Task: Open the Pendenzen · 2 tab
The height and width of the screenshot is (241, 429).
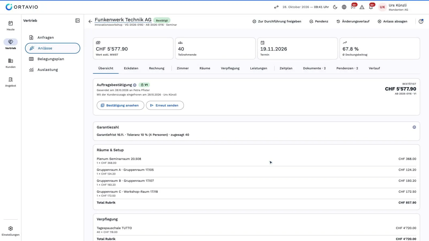Action: [x=347, y=68]
